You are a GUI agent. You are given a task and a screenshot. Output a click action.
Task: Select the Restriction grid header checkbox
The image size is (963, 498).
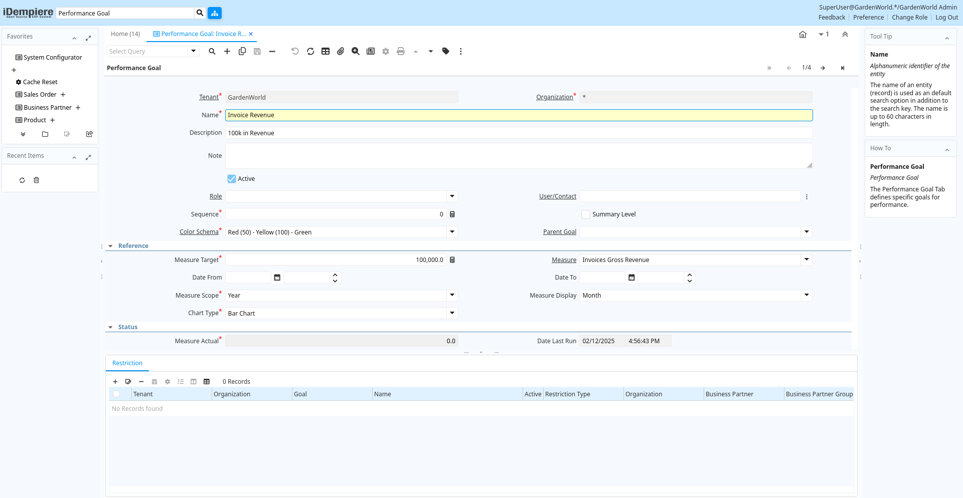tap(116, 394)
